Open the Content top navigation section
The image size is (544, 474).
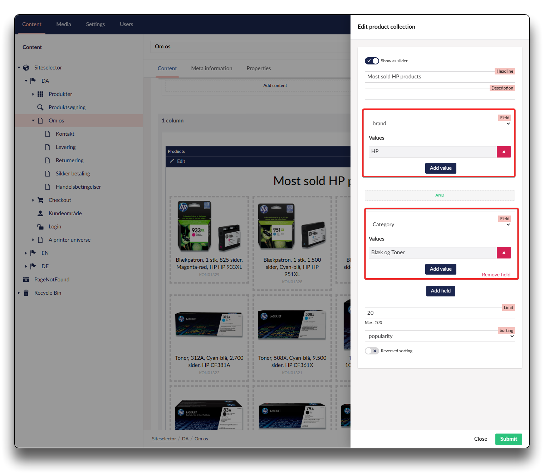coord(32,24)
